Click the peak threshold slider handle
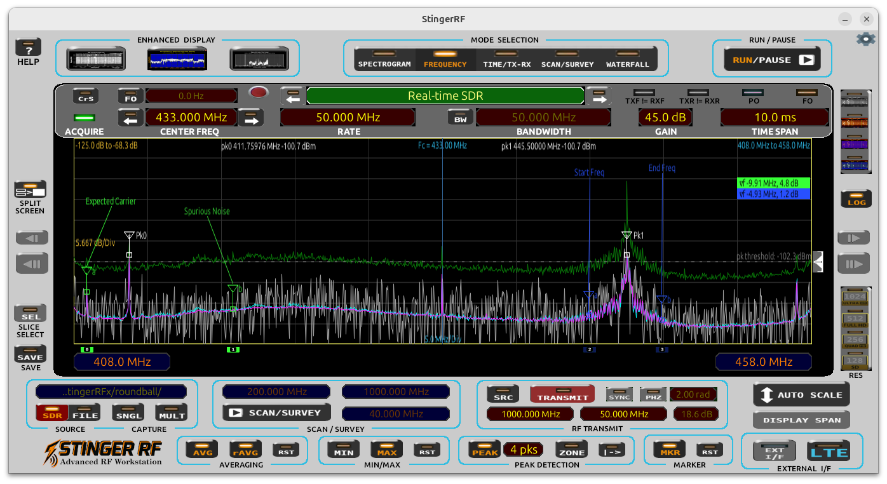This screenshot has height=484, width=887. pyautogui.click(x=818, y=261)
